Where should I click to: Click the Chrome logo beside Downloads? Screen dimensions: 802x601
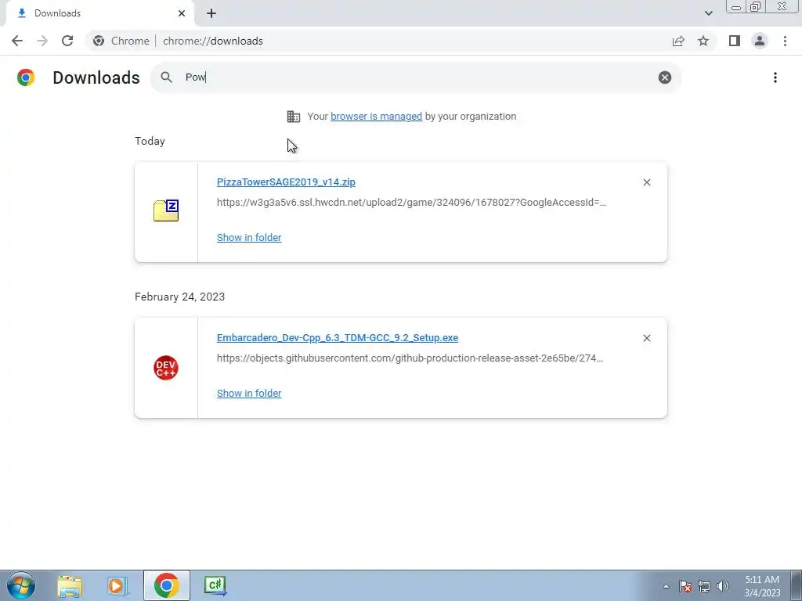(26, 77)
